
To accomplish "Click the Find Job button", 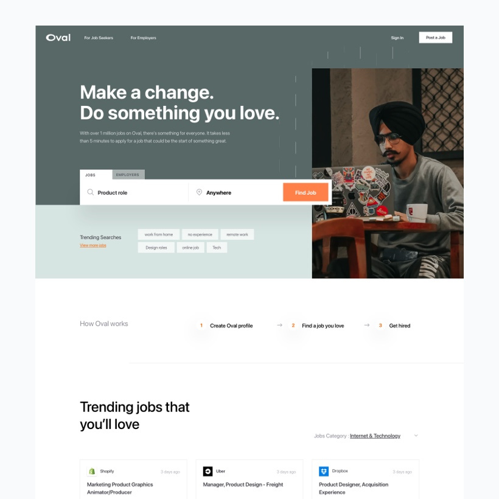I will pyautogui.click(x=305, y=192).
